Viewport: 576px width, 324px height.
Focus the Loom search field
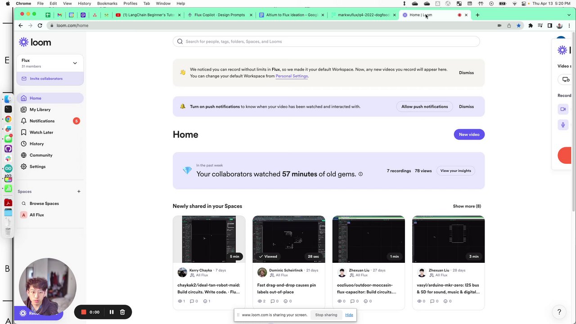[x=326, y=41]
